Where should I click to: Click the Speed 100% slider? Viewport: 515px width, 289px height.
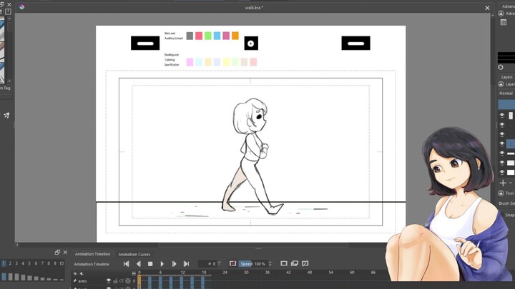[x=253, y=264]
